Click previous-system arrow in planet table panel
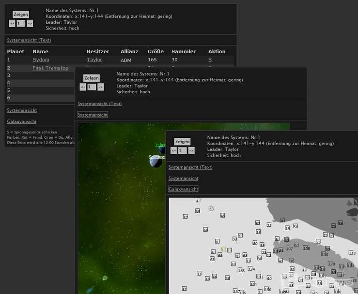 click(x=12, y=23)
